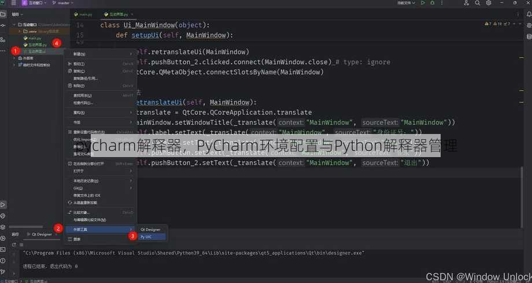Open the Services icon in left sidebar
The width and height of the screenshot is (532, 283).
(x=3, y=227)
